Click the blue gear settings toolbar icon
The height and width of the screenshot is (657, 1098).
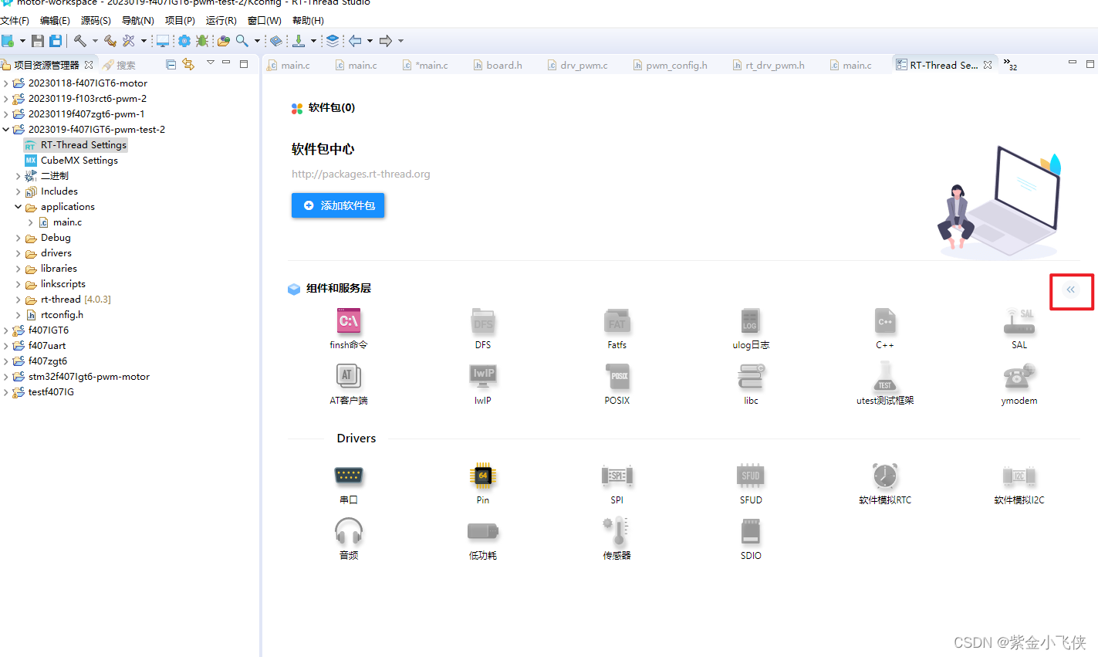pos(184,41)
